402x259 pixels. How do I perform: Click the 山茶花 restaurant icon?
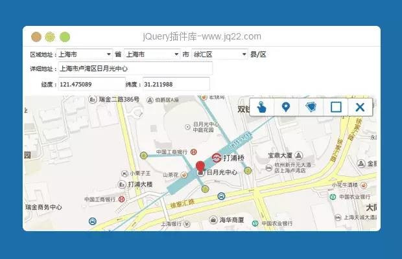(184, 175)
